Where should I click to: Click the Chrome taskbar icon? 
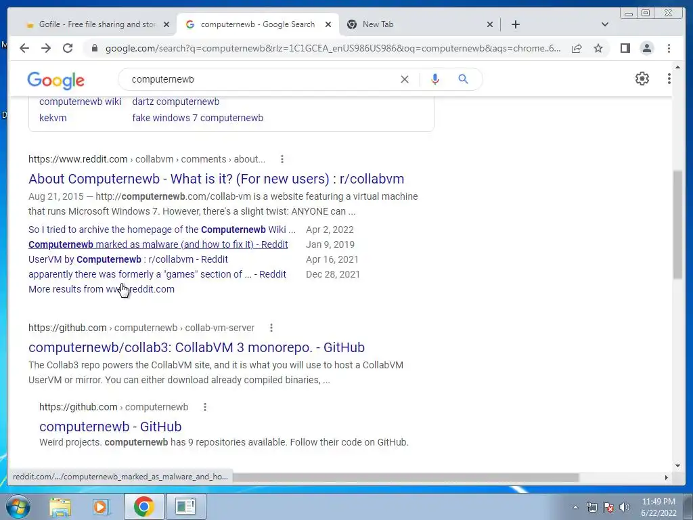coord(144,506)
